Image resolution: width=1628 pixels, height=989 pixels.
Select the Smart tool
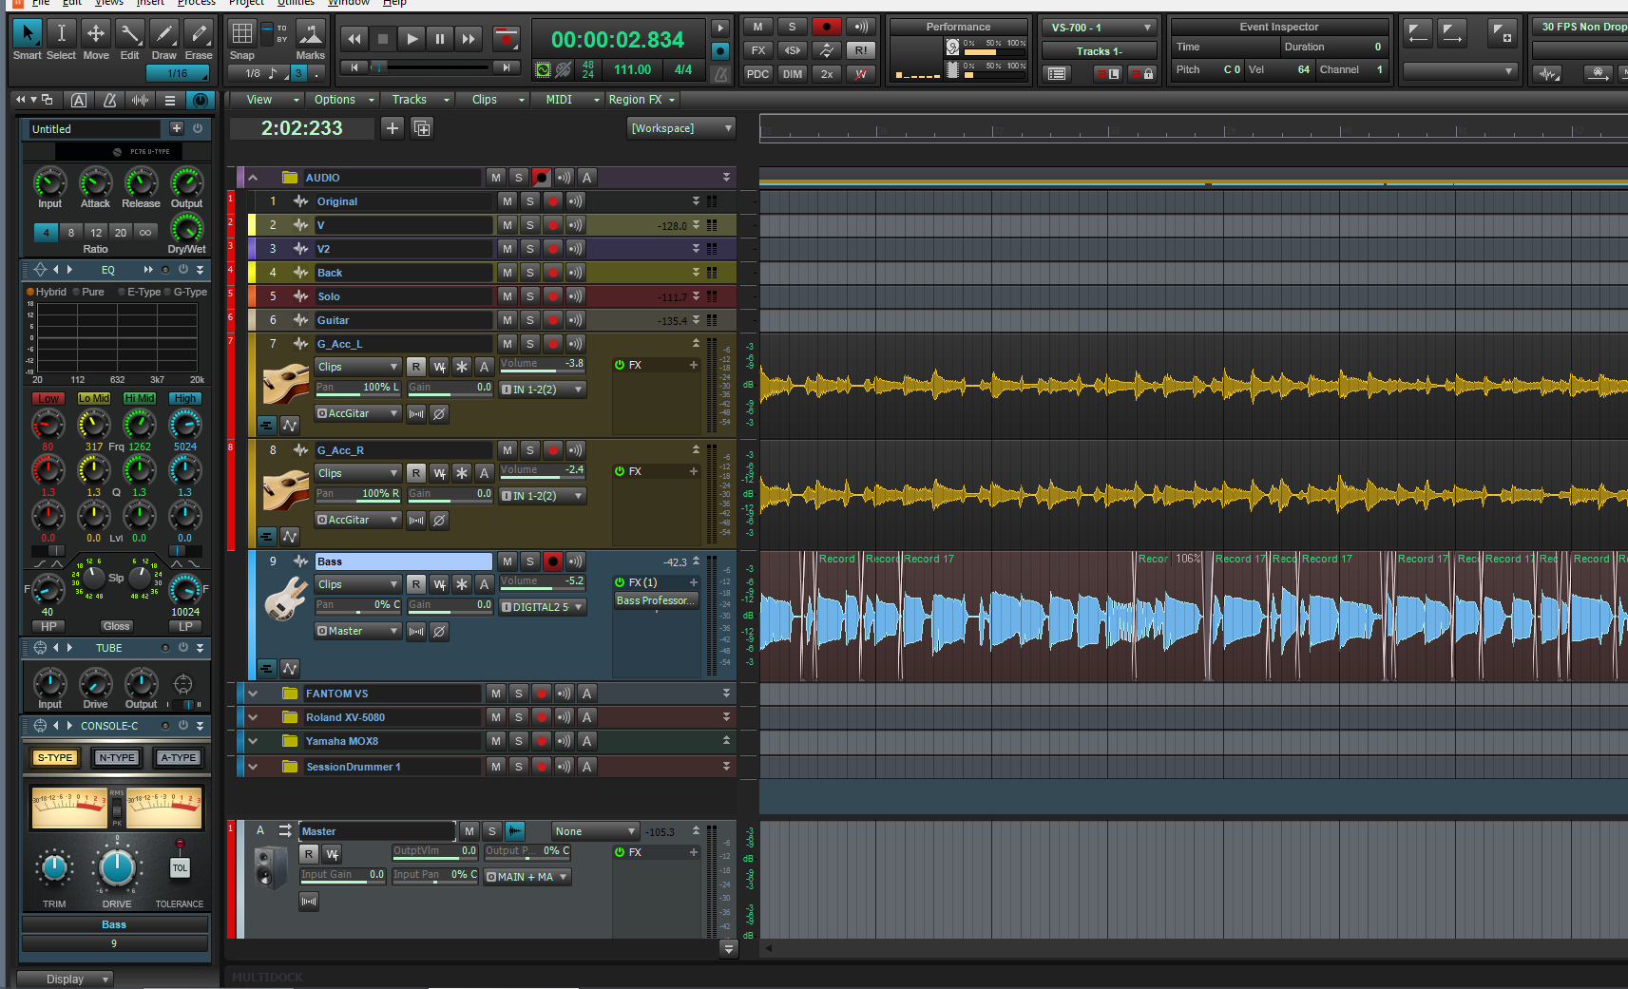(28, 35)
